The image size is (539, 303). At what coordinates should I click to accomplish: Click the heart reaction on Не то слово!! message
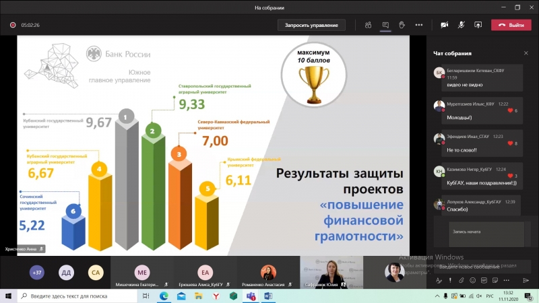(510, 143)
